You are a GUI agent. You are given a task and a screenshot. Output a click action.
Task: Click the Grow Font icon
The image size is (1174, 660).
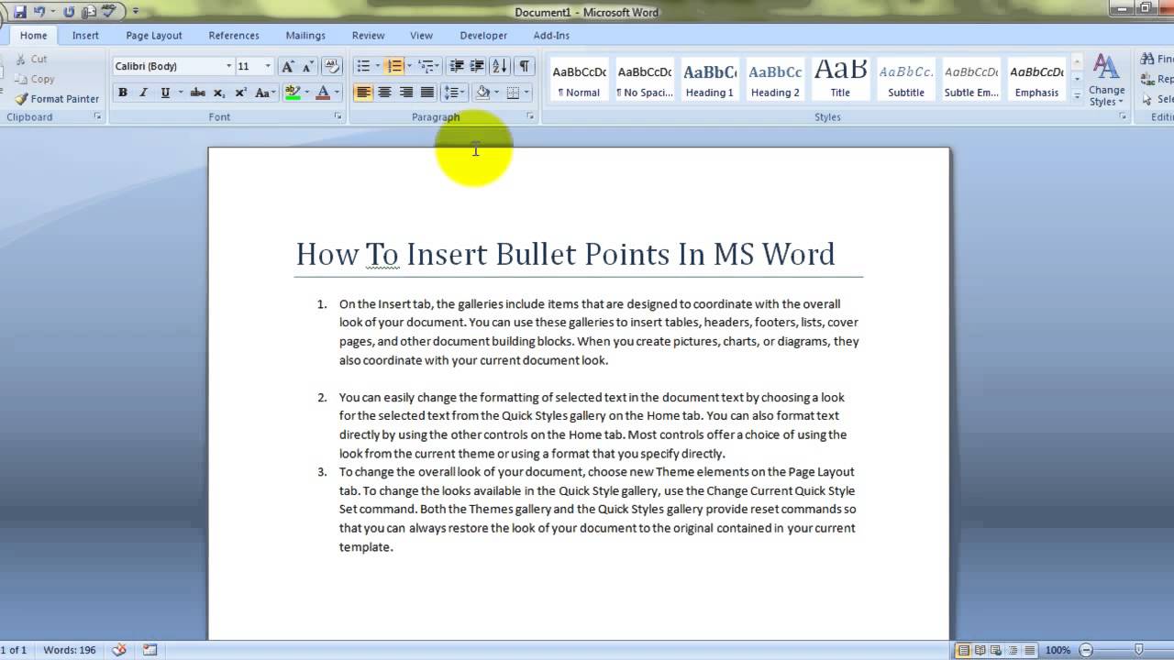pos(288,66)
